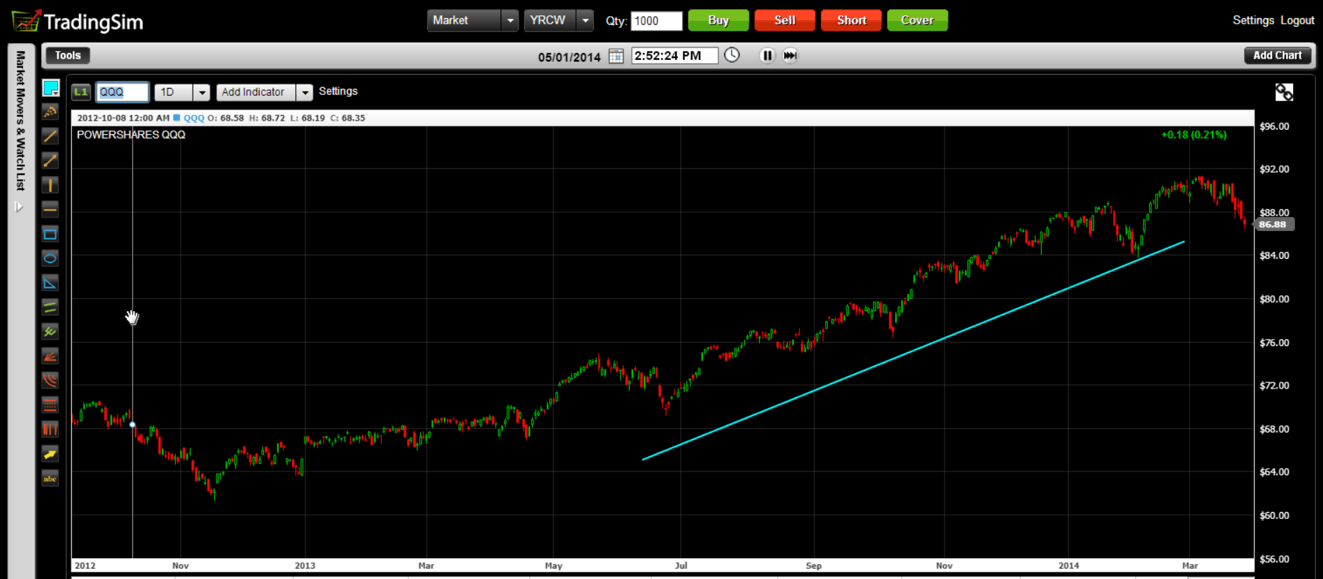This screenshot has height=579, width=1323.
Task: Toggle the L1 chart link button
Action: click(81, 92)
